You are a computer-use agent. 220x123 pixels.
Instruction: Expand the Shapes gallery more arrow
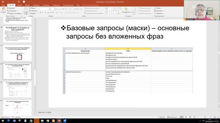point(121,13)
